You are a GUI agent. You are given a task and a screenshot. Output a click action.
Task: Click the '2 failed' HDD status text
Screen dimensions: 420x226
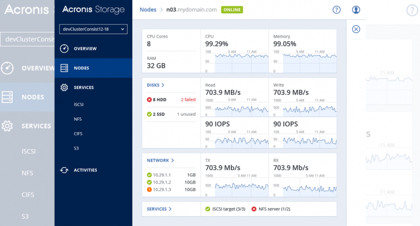(188, 99)
